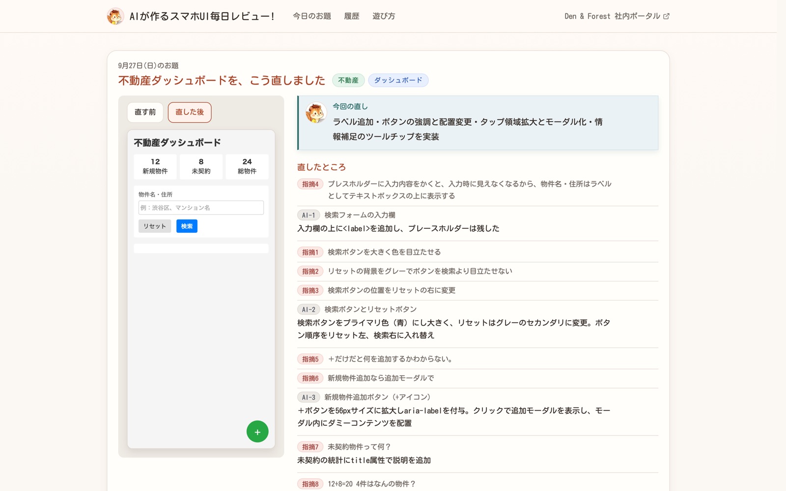The image size is (786, 491).
Task: Click the 指摘4 badge
Action: tap(310, 184)
